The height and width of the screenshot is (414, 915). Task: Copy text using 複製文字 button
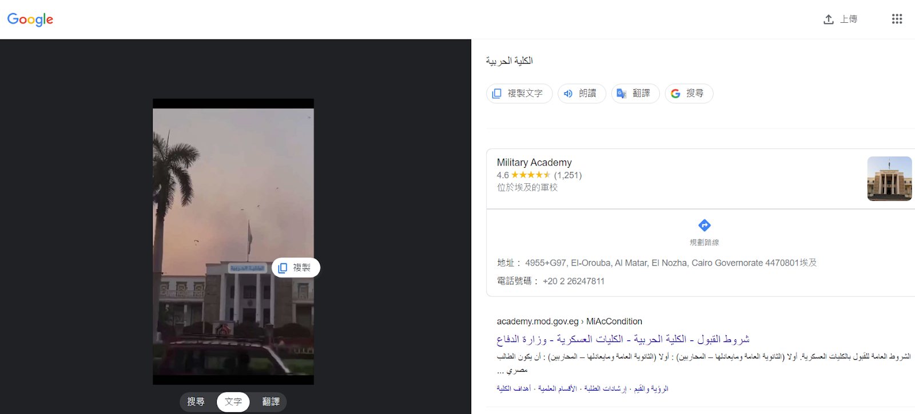click(519, 93)
